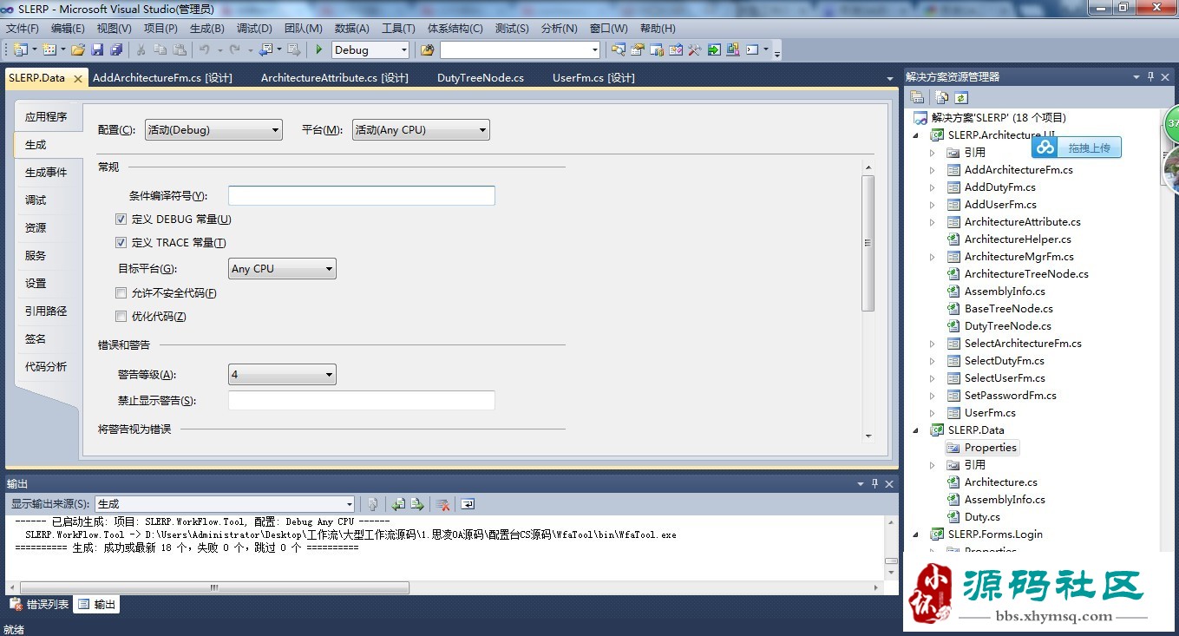1179x636 pixels.
Task: Open the 配置 dropdown showing 活动(Debug)
Action: pos(213,130)
